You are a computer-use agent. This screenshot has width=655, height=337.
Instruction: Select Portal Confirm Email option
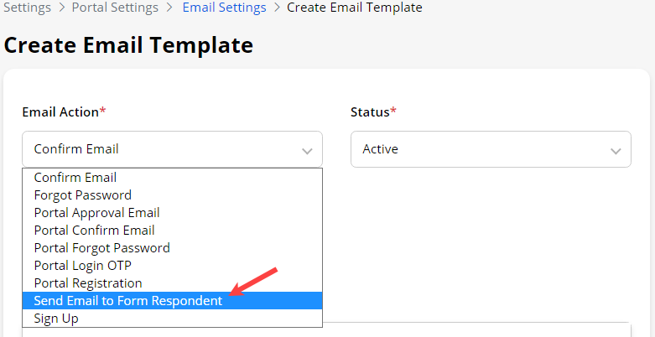point(94,231)
